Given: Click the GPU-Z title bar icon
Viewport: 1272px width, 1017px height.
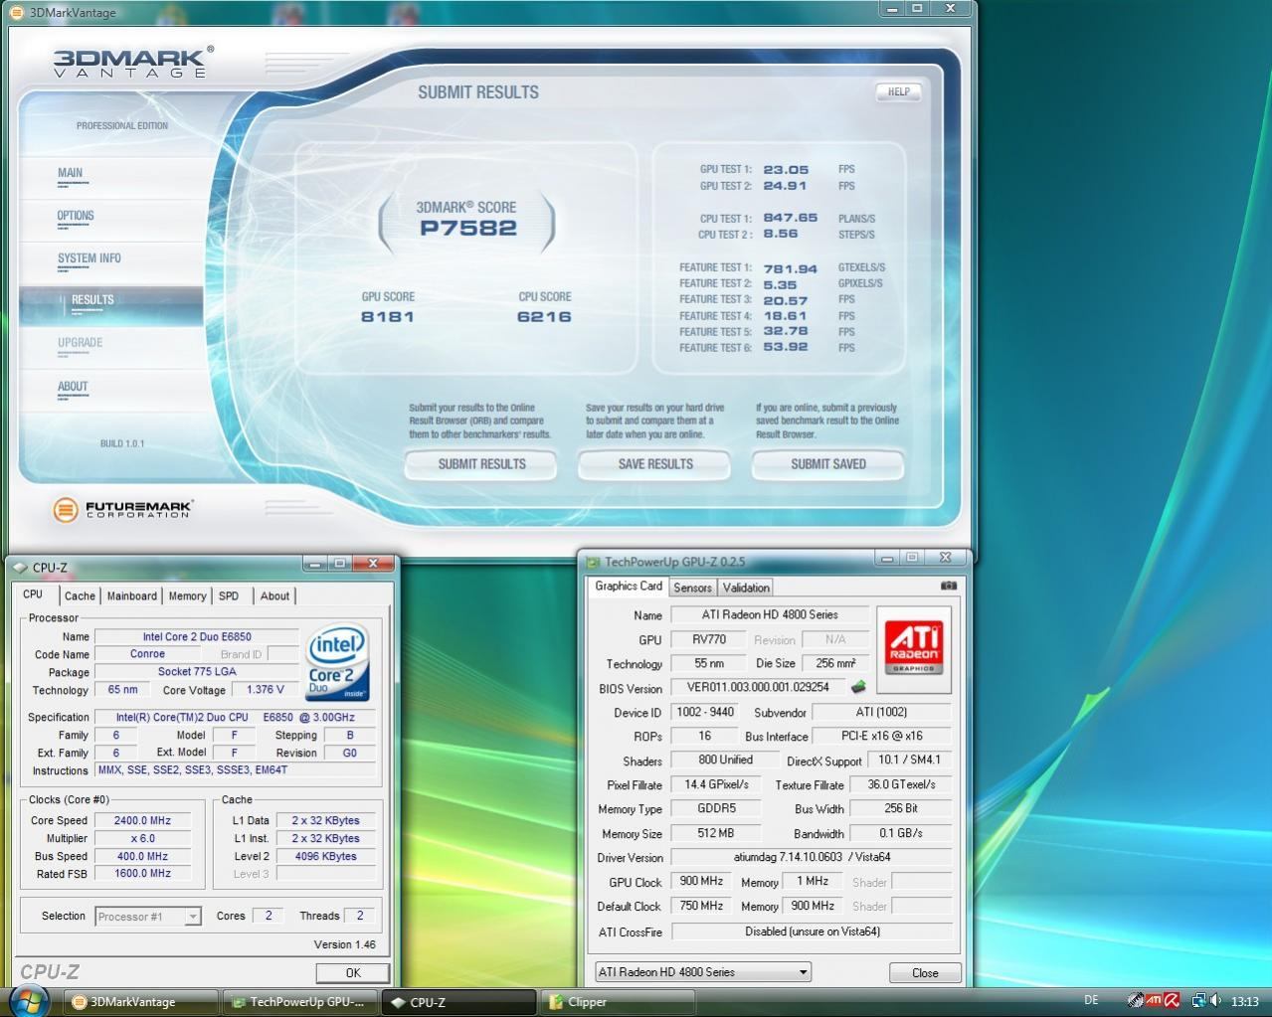Looking at the screenshot, I should 593,562.
